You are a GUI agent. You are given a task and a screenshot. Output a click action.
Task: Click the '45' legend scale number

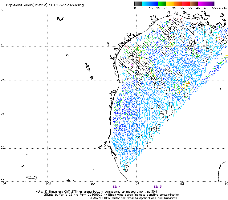click(x=206, y=8)
